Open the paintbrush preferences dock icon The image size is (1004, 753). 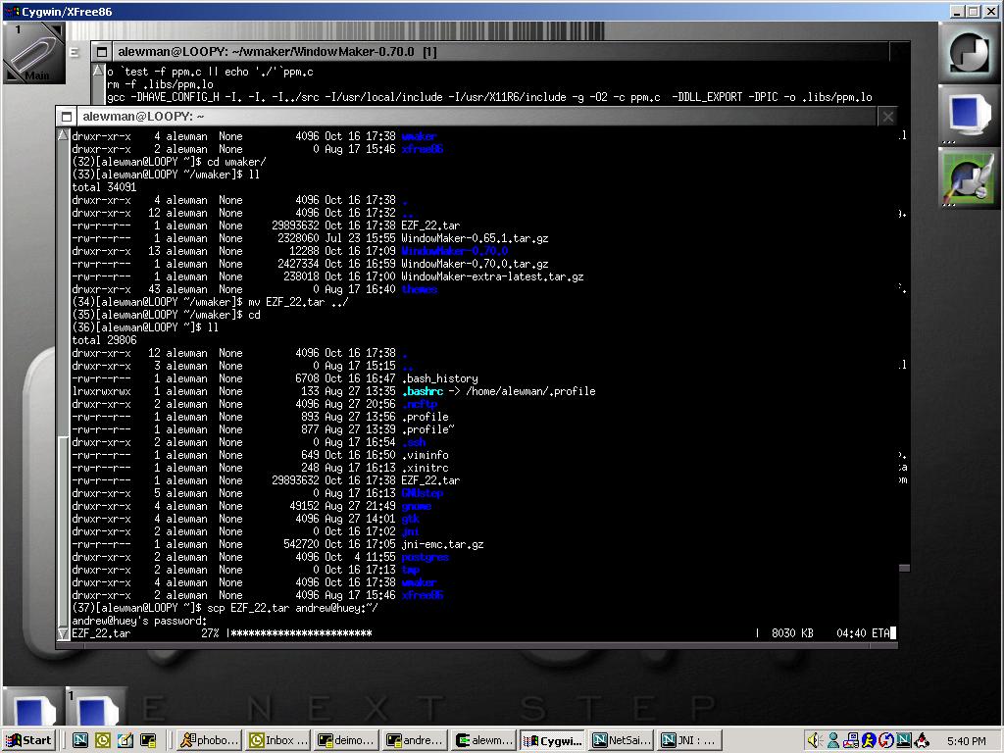point(970,178)
